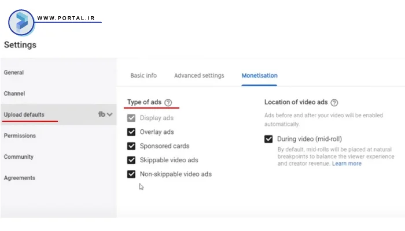This screenshot has width=405, height=231.
Task: Open the General settings section
Action: coord(14,73)
